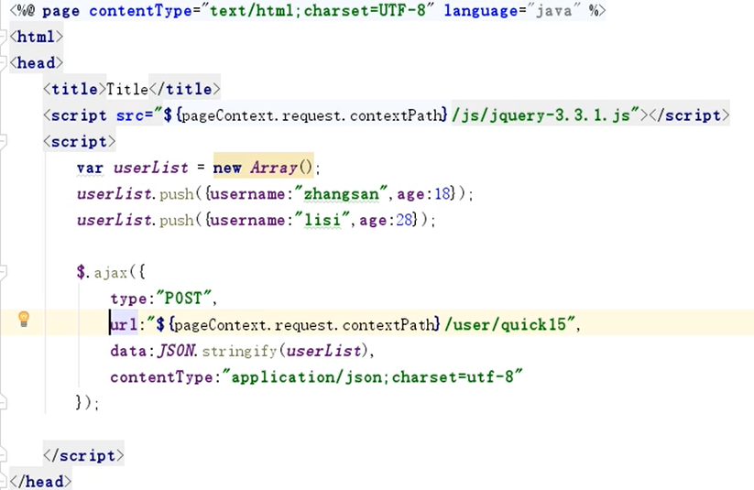Click the age value 28
The height and width of the screenshot is (490, 754).
(404, 220)
